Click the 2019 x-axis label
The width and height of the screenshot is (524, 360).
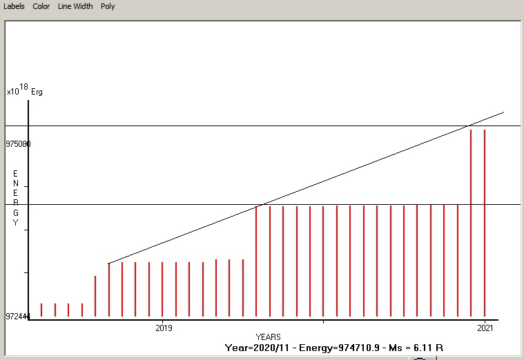pos(162,328)
